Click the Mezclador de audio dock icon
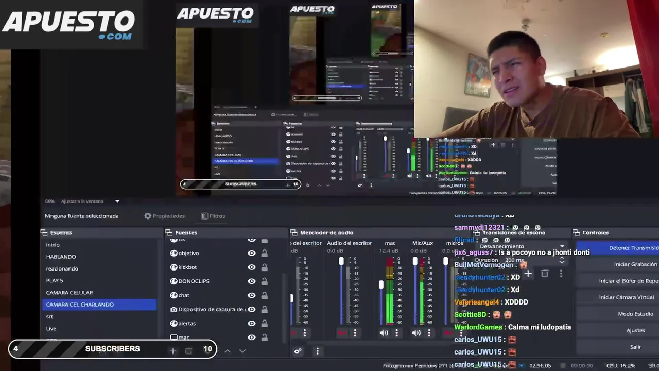 pyautogui.click(x=294, y=233)
